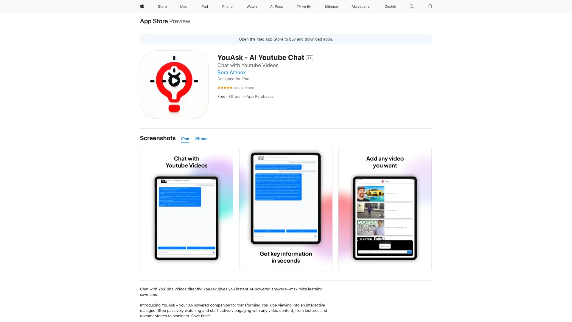Click the Free price button
Image resolution: width=572 pixels, height=322 pixels.
tap(221, 96)
